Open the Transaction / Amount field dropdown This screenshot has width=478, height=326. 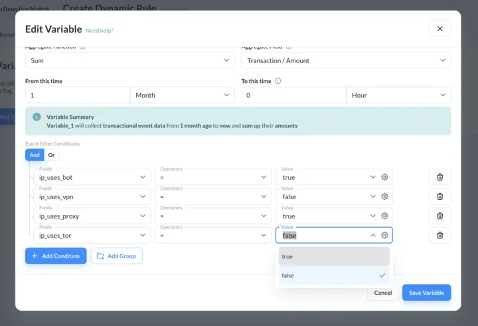tap(346, 60)
